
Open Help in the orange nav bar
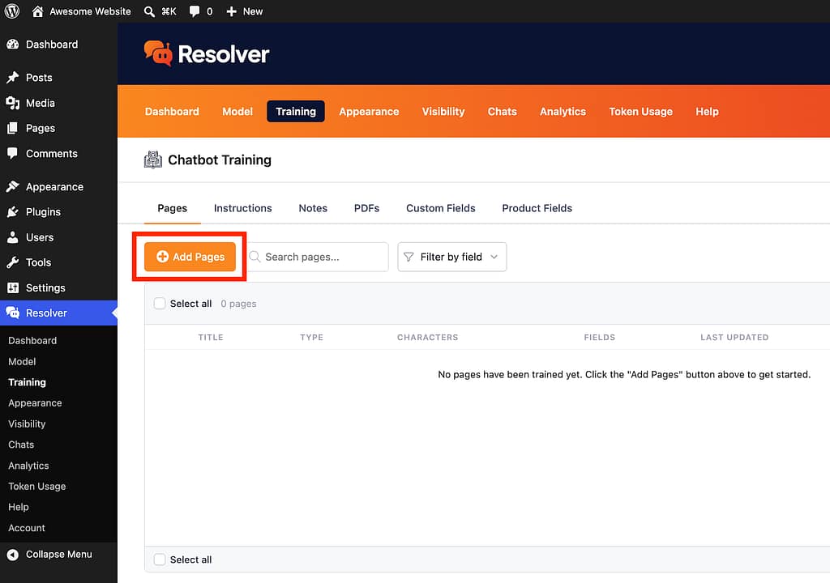(707, 112)
